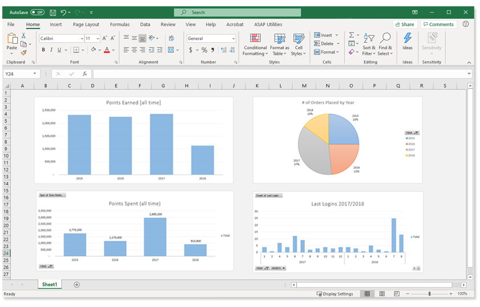Switch to Page Break Preview view
480x307 pixels.
tap(396, 294)
